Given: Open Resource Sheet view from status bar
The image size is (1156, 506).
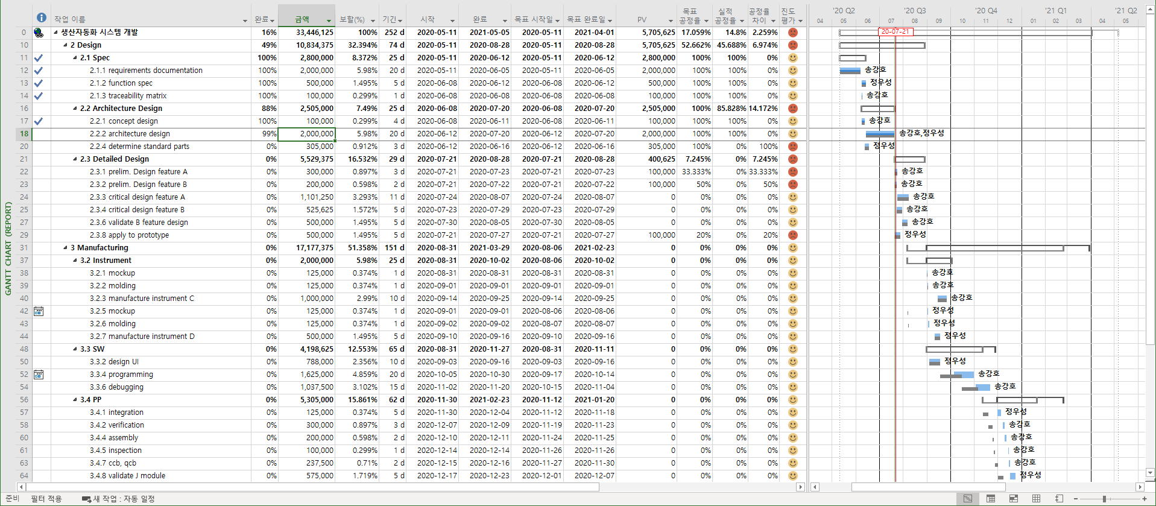Looking at the screenshot, I should [x=1036, y=499].
